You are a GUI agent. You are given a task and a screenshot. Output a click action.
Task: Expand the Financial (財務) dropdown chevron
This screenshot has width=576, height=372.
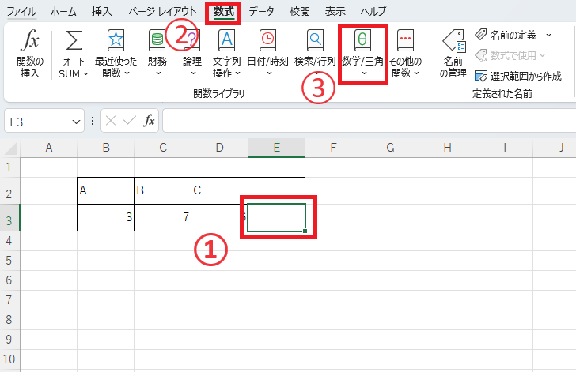pos(158,73)
